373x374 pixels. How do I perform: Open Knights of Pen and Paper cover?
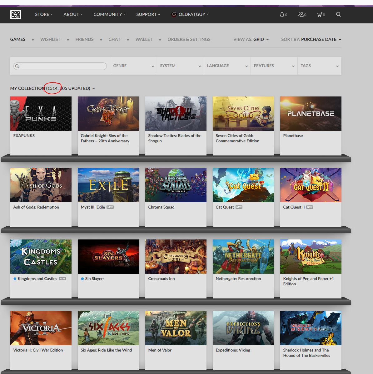click(x=311, y=257)
